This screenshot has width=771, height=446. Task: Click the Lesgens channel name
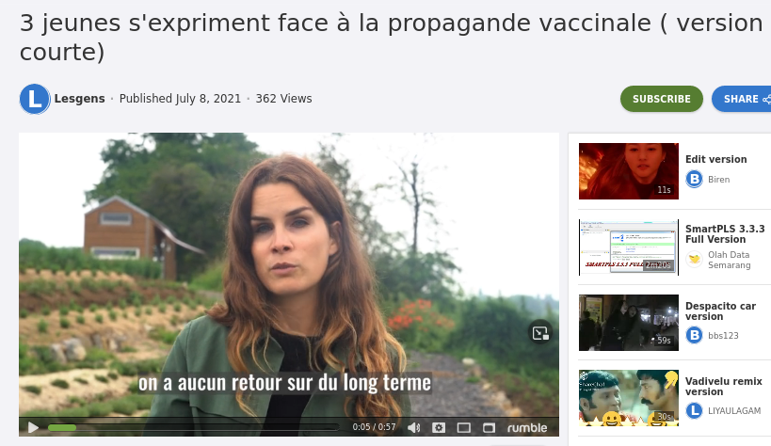point(80,99)
